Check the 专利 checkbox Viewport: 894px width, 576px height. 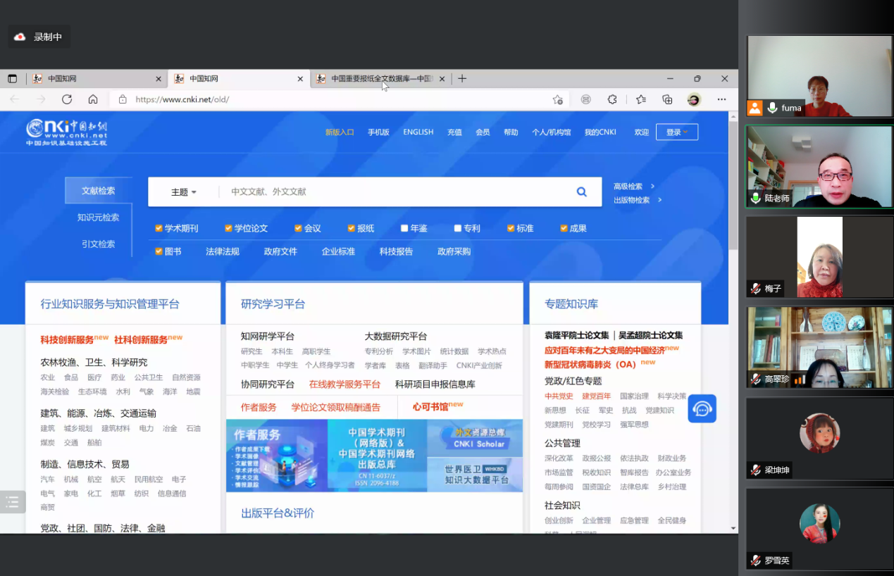[x=458, y=228]
